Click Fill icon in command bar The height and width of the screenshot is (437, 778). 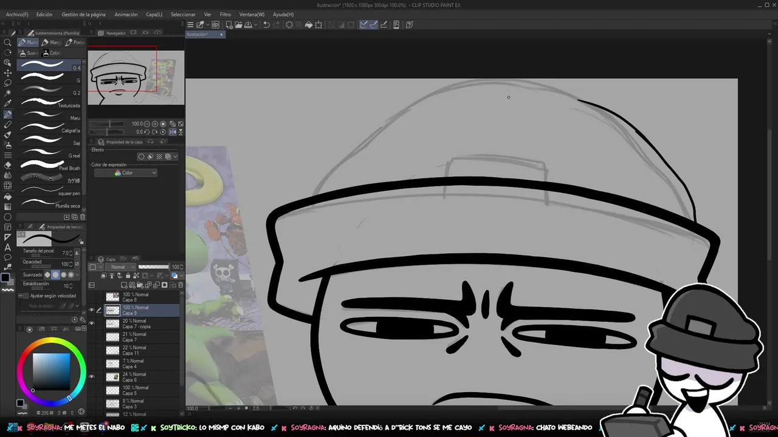pyautogui.click(x=309, y=25)
